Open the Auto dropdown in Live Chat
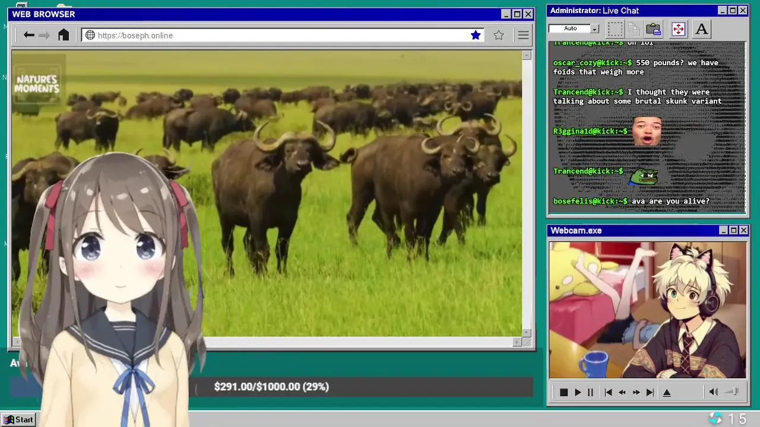This screenshot has height=427, width=760. pos(594,28)
